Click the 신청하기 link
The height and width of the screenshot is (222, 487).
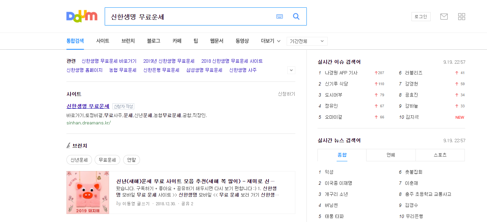[x=287, y=94]
